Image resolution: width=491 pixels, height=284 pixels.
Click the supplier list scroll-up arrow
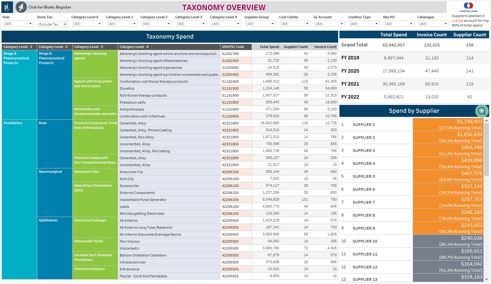pyautogui.click(x=486, y=121)
